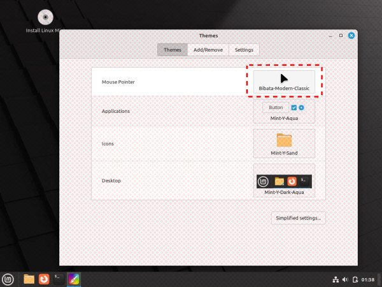Minimize the Themes window

(330, 36)
